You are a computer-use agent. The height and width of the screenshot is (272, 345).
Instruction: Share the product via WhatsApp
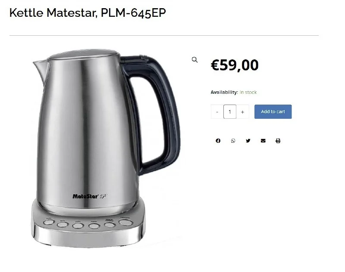coord(233,141)
